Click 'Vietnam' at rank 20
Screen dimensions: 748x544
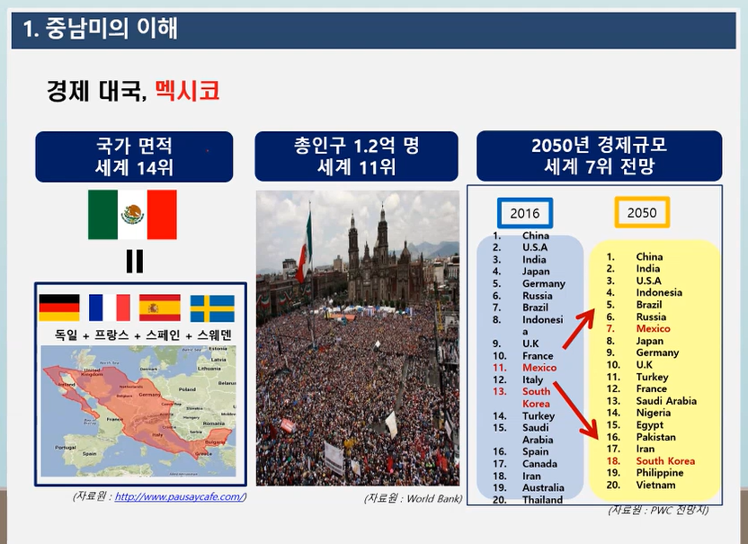pos(655,485)
